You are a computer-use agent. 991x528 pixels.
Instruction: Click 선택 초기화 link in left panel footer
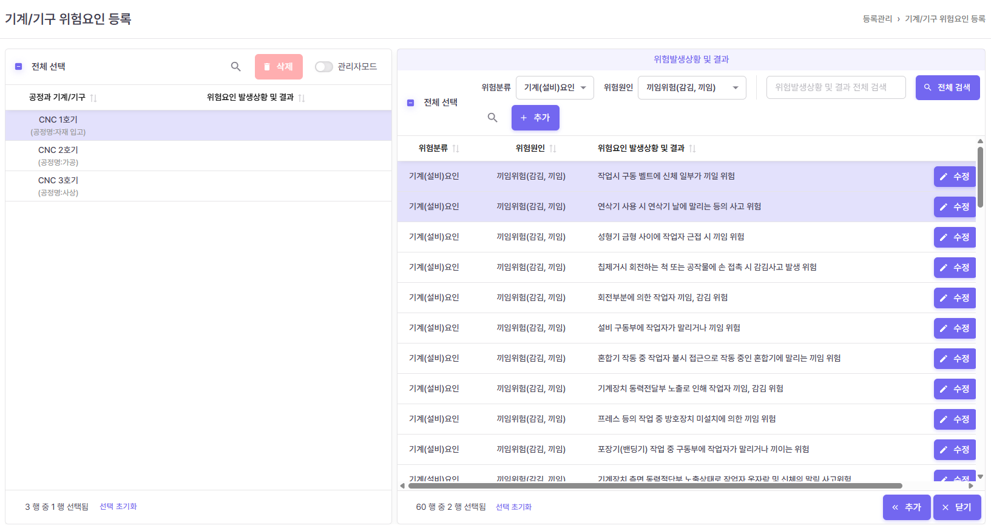point(118,507)
